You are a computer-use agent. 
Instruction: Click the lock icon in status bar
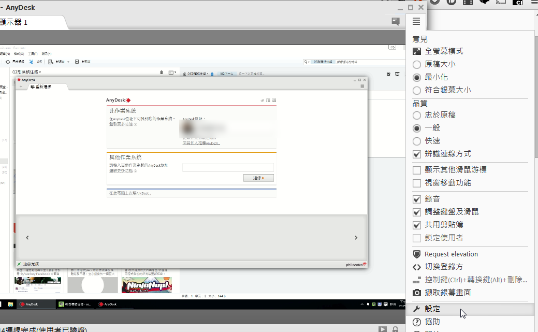pos(395,329)
